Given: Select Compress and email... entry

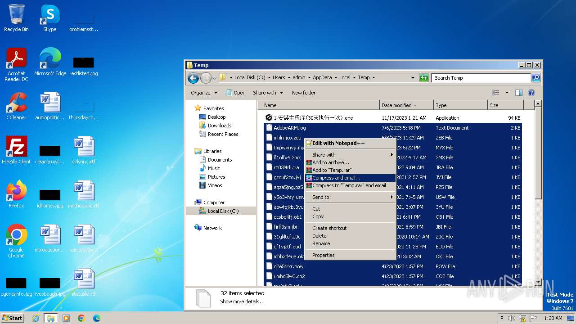Looking at the screenshot, I should pyautogui.click(x=350, y=178).
